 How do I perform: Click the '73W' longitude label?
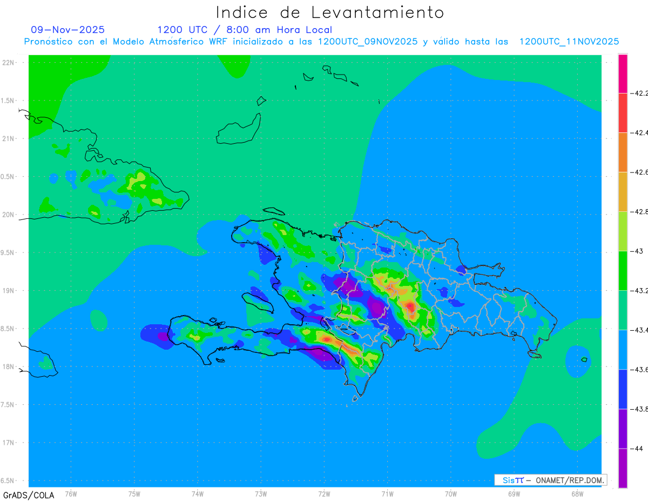(261, 493)
